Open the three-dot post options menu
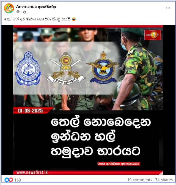 [168, 8]
